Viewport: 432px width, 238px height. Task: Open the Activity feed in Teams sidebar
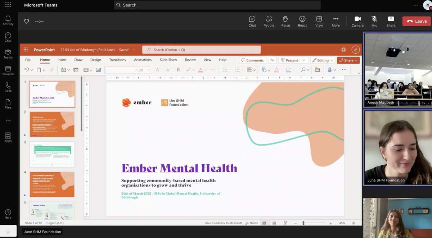pyautogui.click(x=8, y=20)
